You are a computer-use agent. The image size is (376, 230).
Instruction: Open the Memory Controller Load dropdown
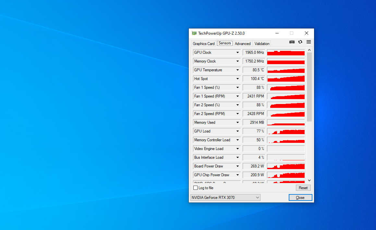tap(237, 140)
